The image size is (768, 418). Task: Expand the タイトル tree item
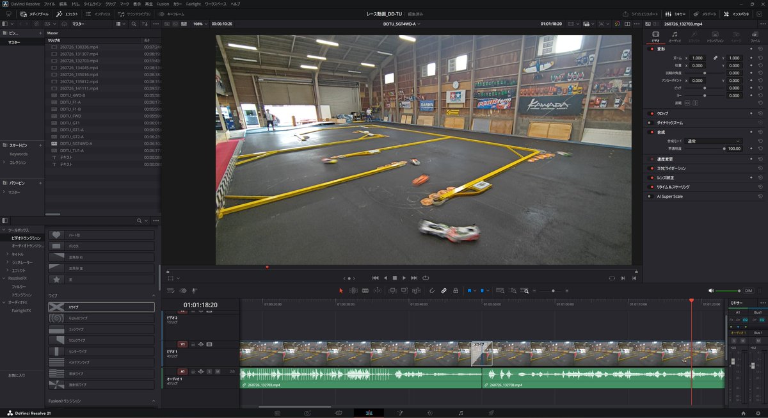pos(8,254)
